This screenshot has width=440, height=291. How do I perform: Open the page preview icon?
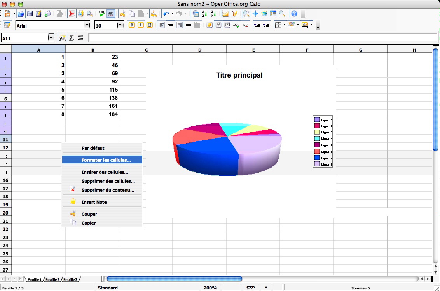click(89, 14)
